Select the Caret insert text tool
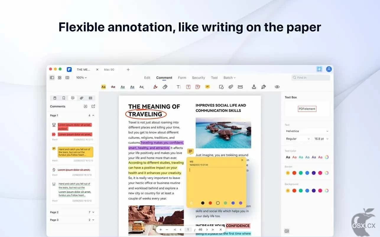380x237 pixels. (142, 87)
